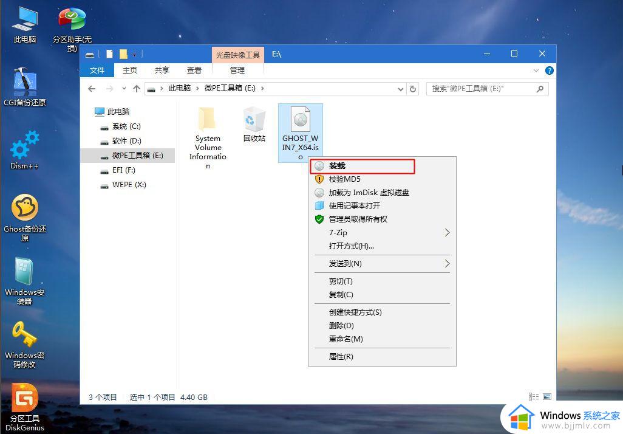Select the System Volume Information folder
Screen dimensions: 623x434
pyautogui.click(x=208, y=137)
